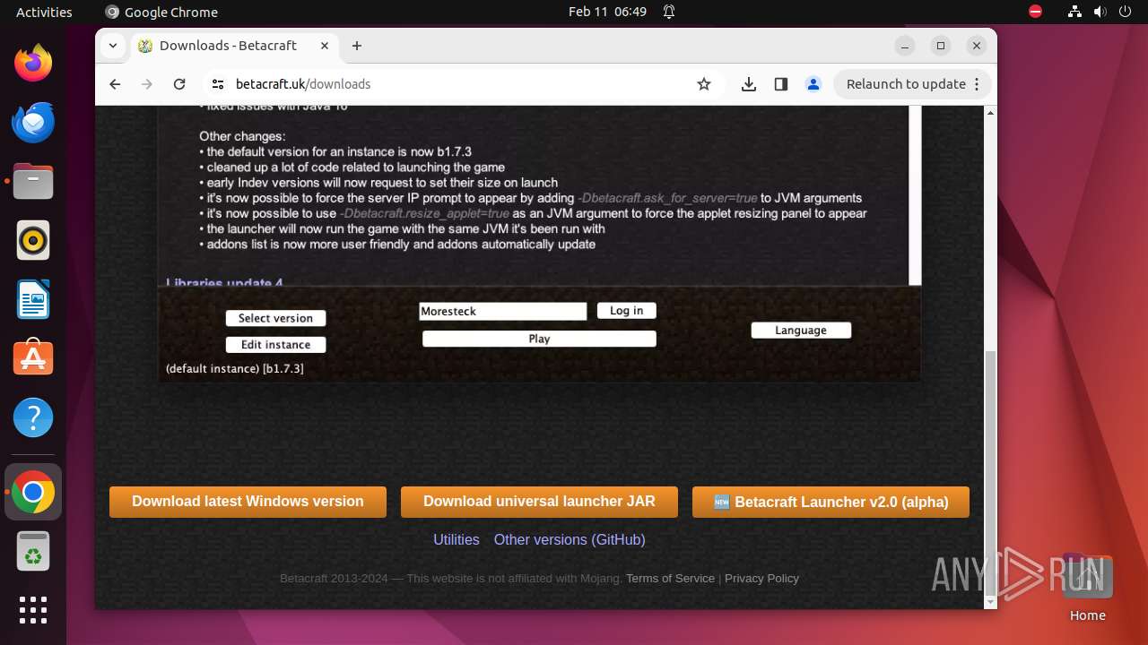Open Chrome profile avatar menu
Viewport: 1148px width, 645px height.
(813, 84)
